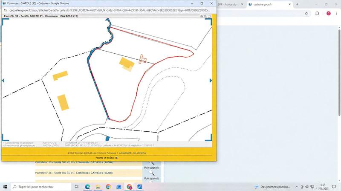Open the Chrome three-dot menu
This screenshot has width=341, height=191.
(337, 13)
